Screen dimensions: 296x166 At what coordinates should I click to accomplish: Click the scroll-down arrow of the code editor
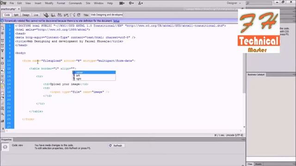coord(244,127)
